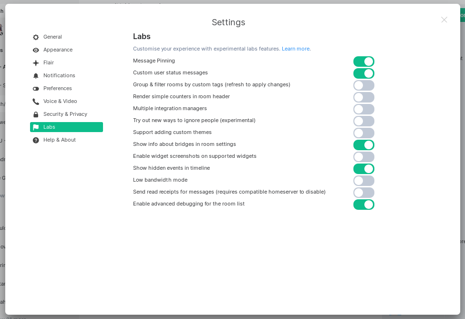Click the Flair sparkle icon
Image resolution: width=465 pixels, height=319 pixels.
(x=36, y=63)
